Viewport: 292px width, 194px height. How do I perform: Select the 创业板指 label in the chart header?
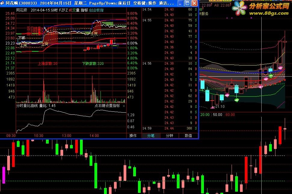pyautogui.click(x=96, y=10)
